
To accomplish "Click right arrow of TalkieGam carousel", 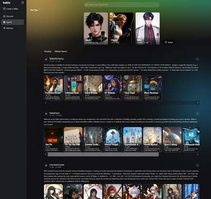I will coord(197,155).
